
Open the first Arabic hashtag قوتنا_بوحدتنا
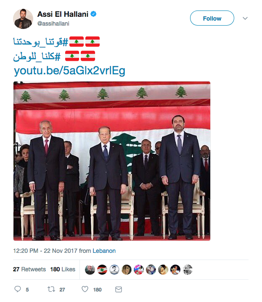coord(41,42)
